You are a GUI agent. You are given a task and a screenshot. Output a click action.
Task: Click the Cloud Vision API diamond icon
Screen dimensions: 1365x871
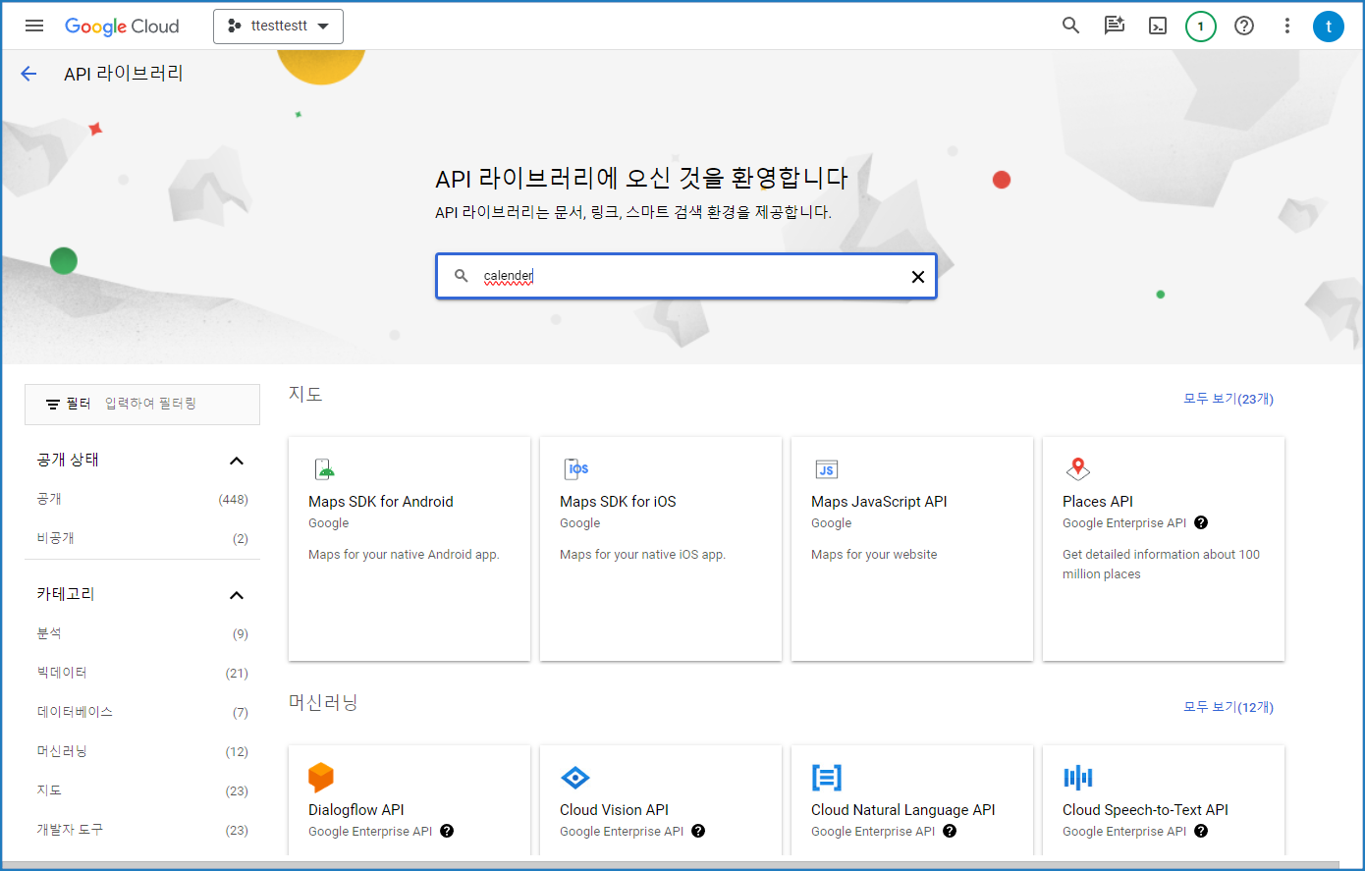(x=575, y=778)
